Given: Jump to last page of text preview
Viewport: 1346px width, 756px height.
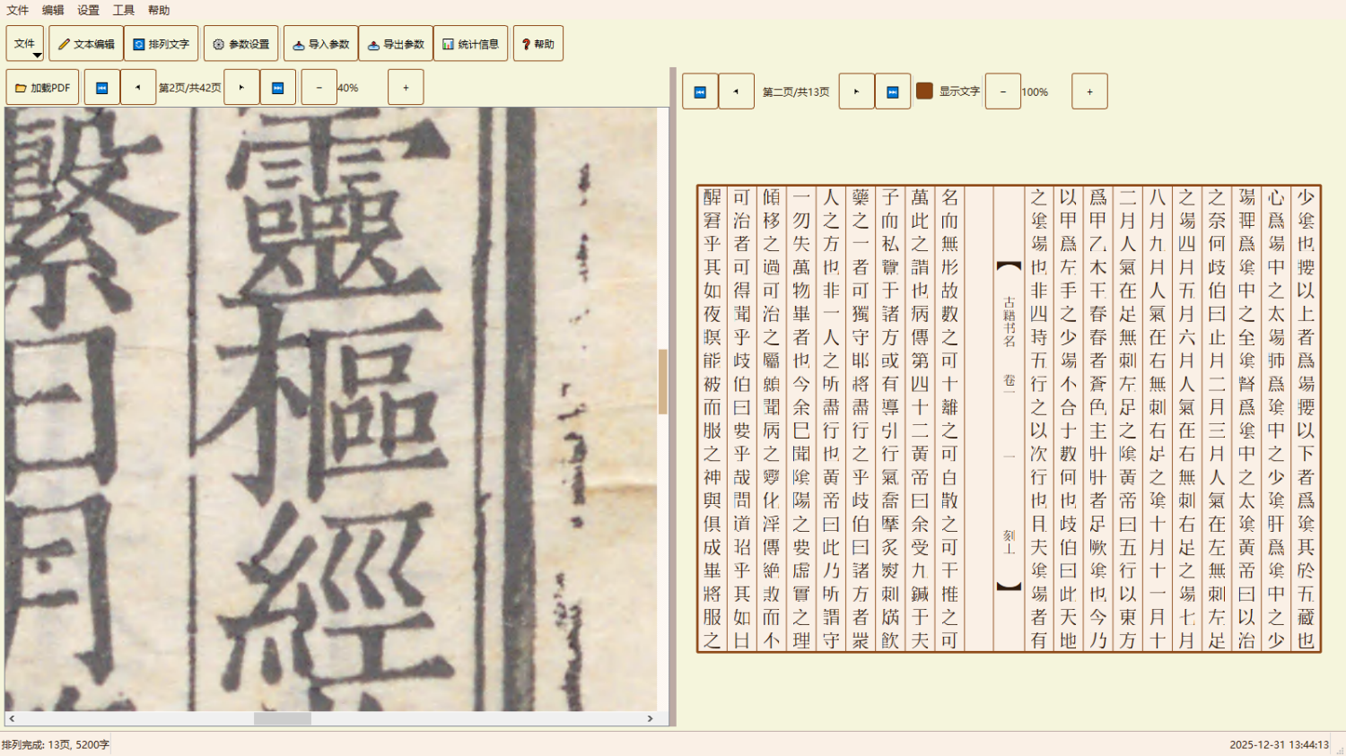Looking at the screenshot, I should 892,91.
